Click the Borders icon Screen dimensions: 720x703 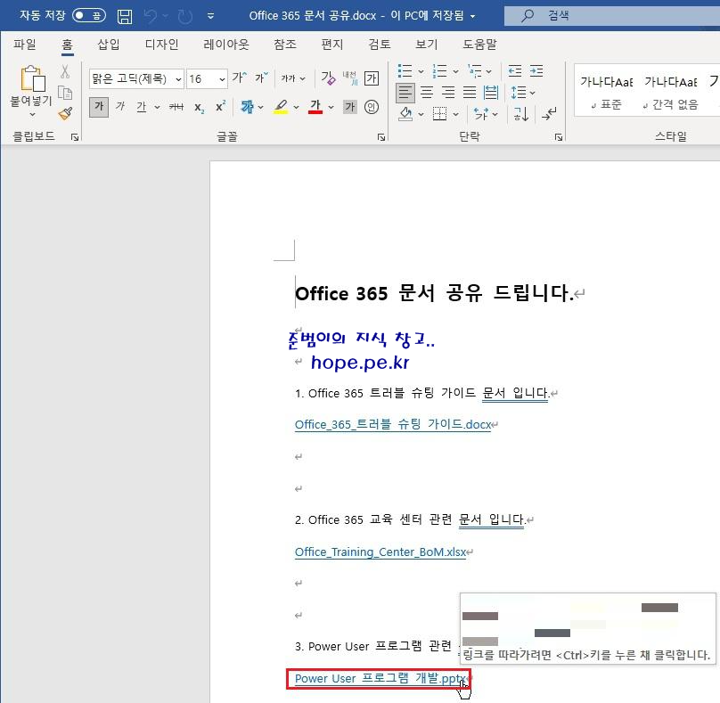click(440, 114)
